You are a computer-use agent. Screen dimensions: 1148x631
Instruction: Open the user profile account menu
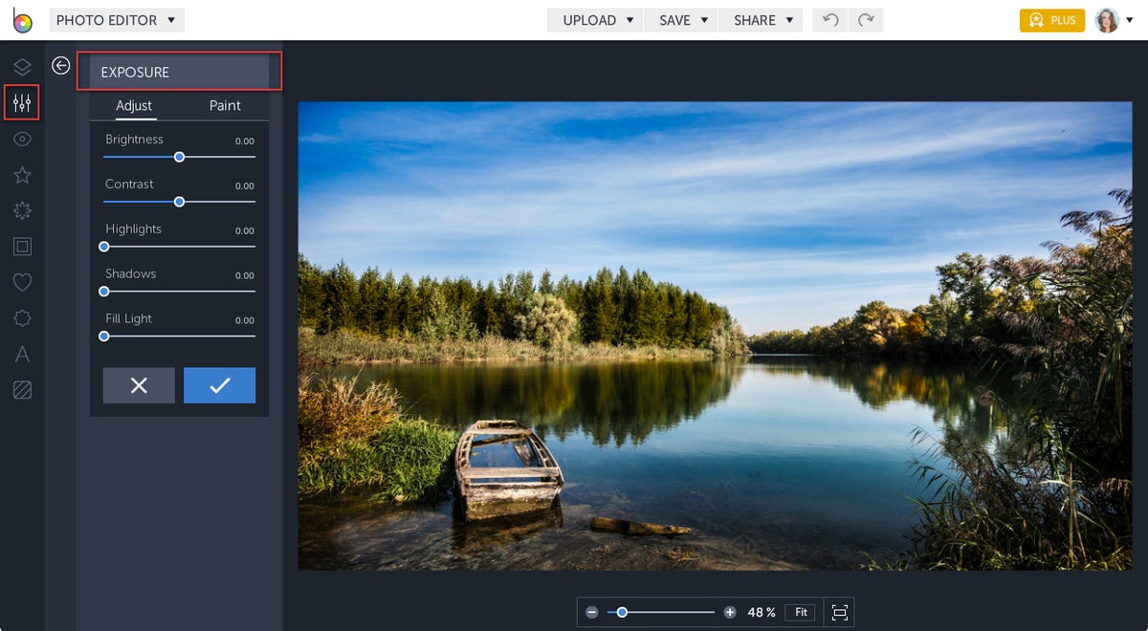click(1107, 19)
